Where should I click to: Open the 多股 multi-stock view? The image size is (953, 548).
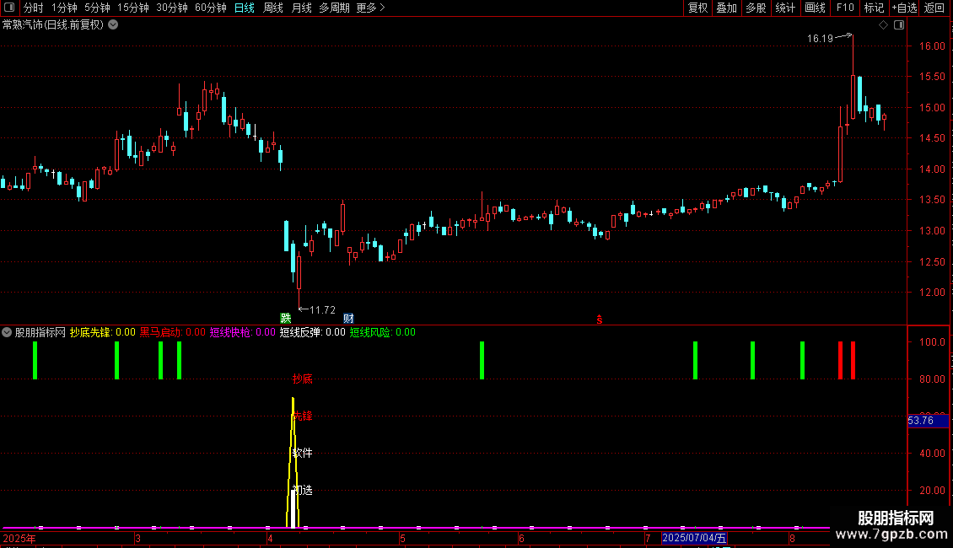pyautogui.click(x=756, y=8)
